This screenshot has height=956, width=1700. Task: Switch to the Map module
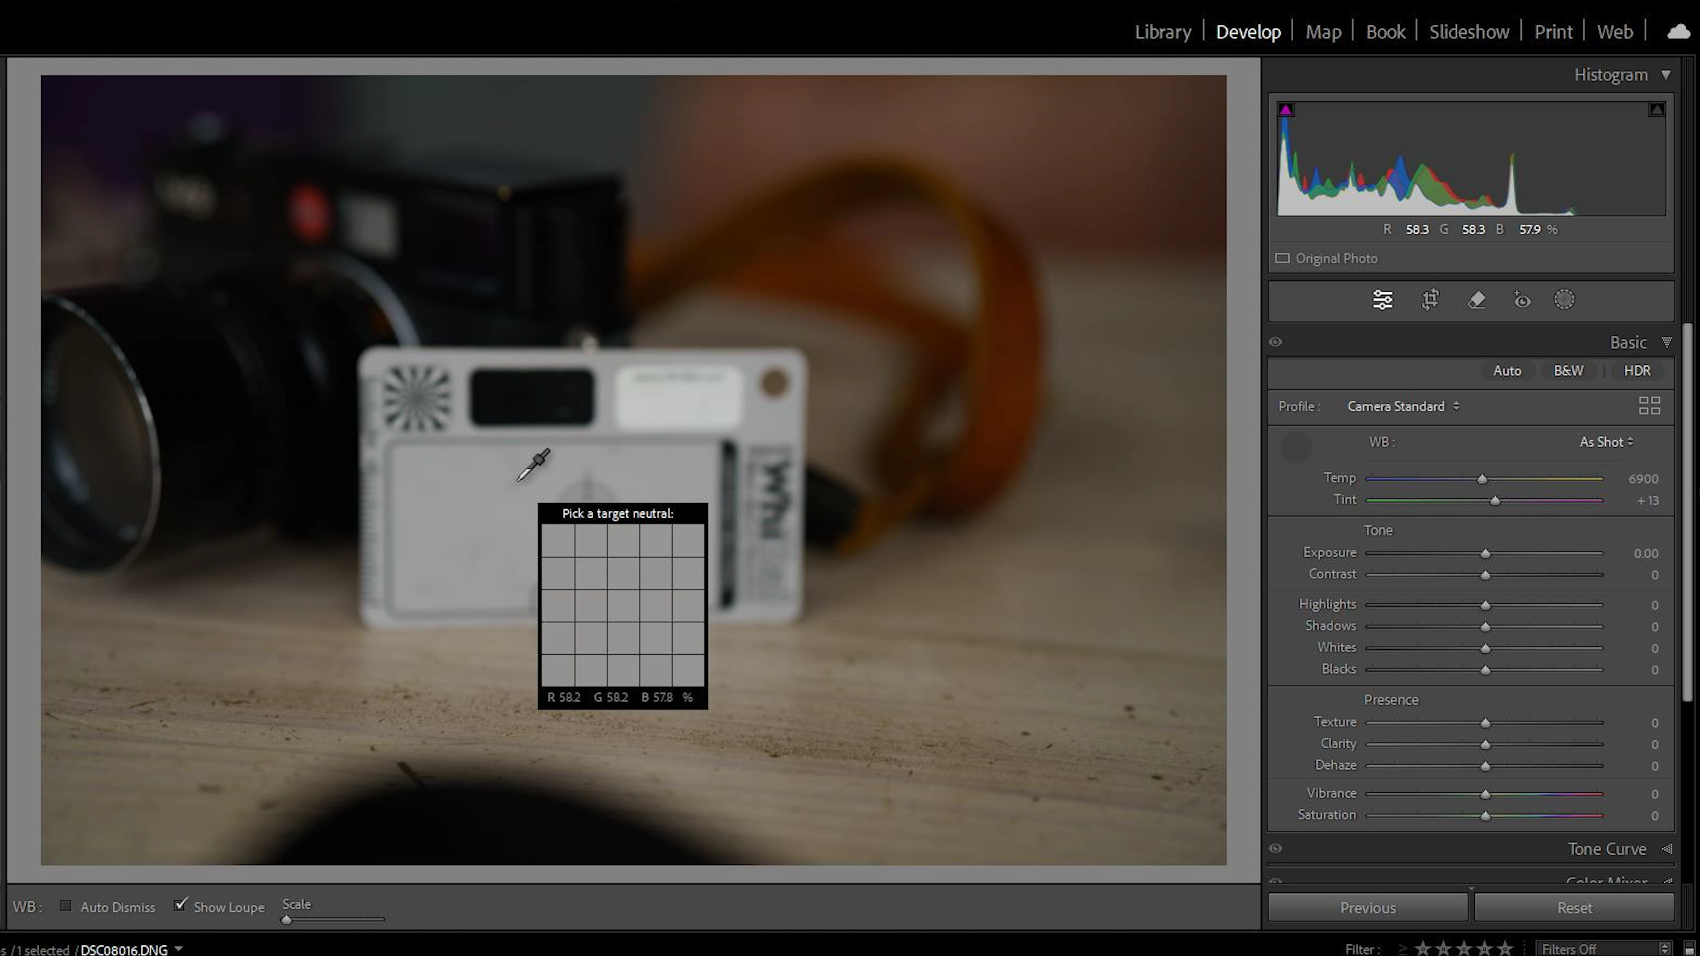(1323, 32)
